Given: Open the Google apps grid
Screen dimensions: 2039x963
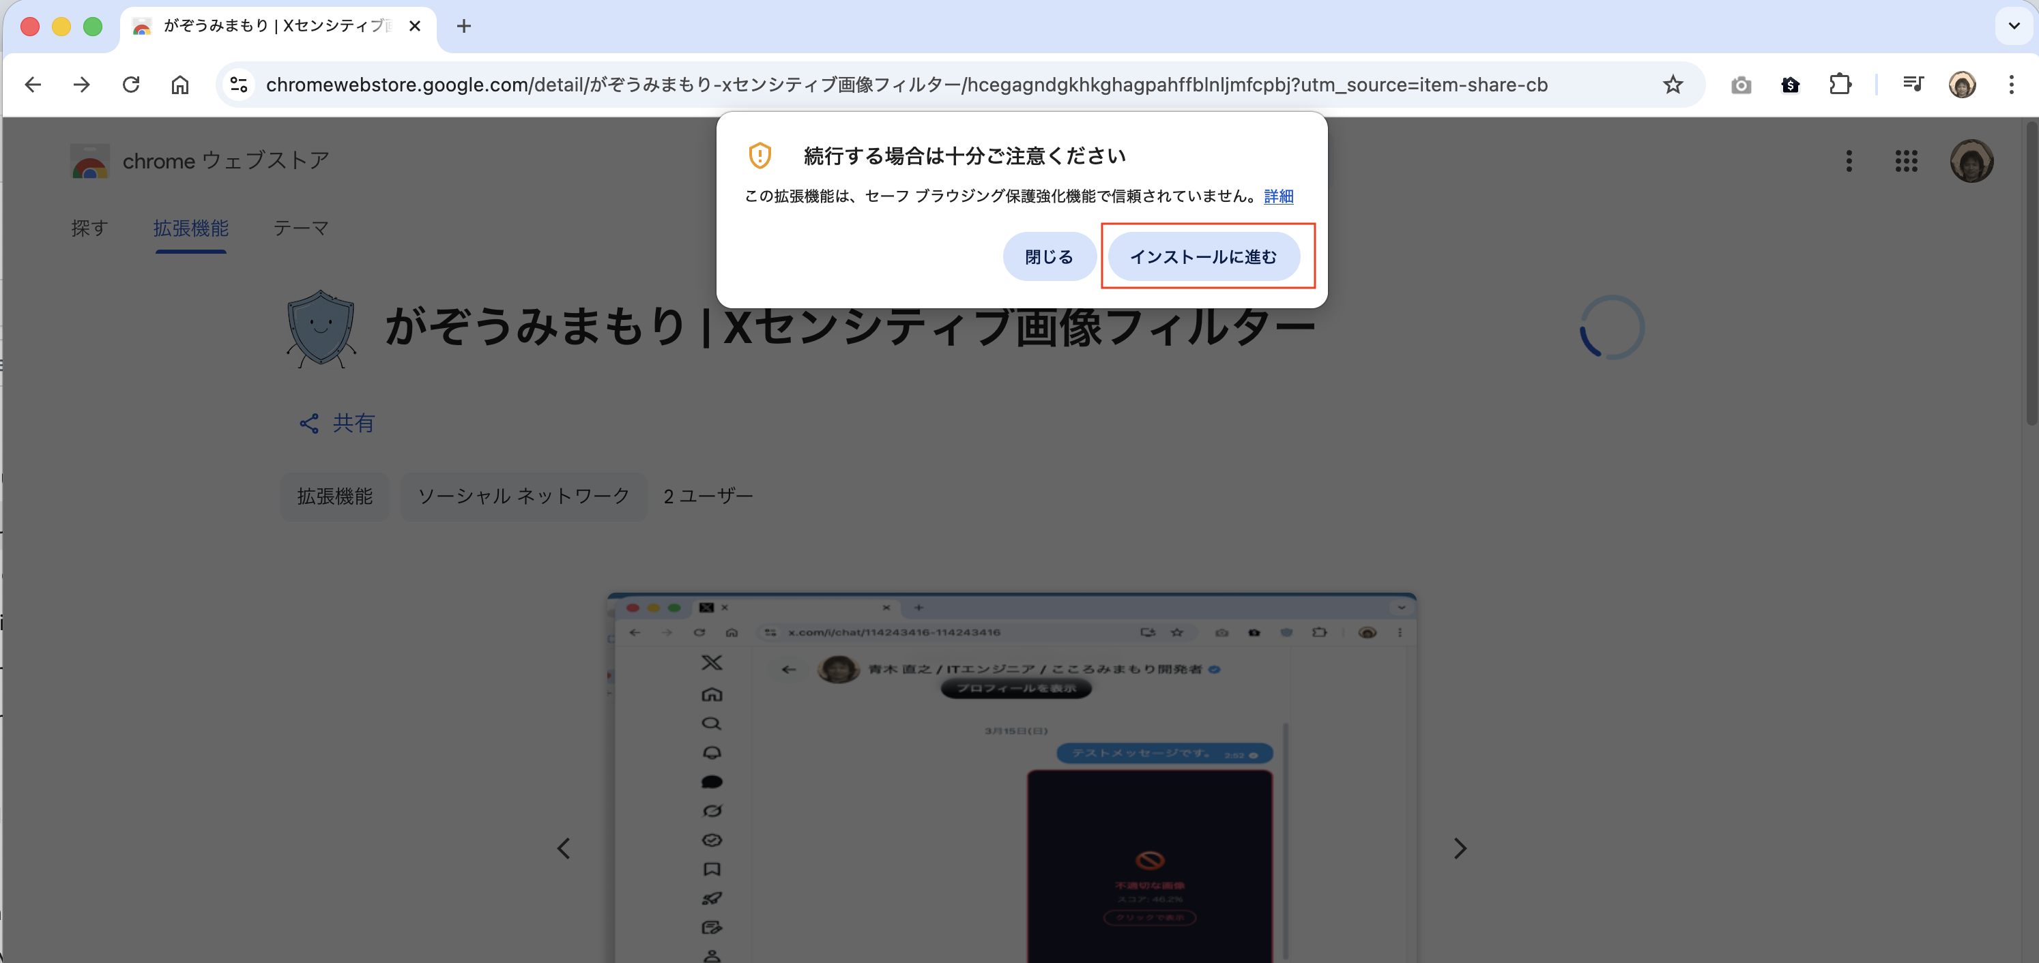Looking at the screenshot, I should tap(1907, 162).
